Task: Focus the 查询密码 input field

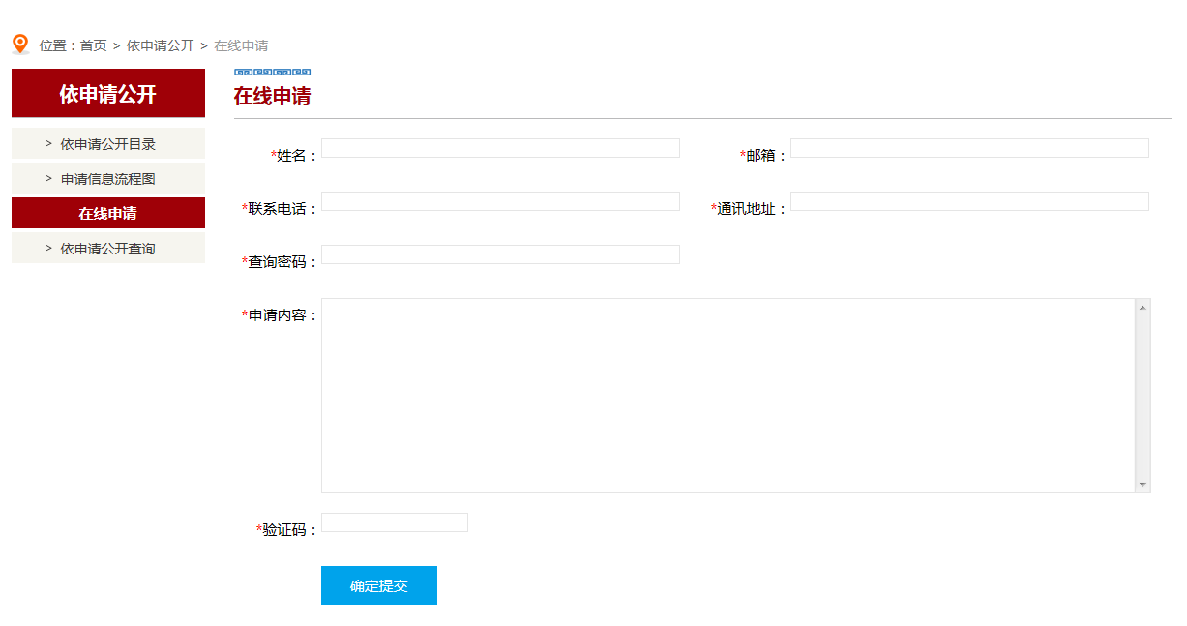Action: click(x=500, y=254)
